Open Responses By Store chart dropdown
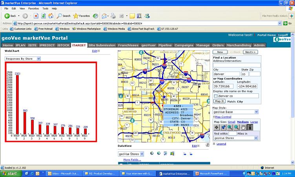The image size is (295, 177). (x=38, y=59)
